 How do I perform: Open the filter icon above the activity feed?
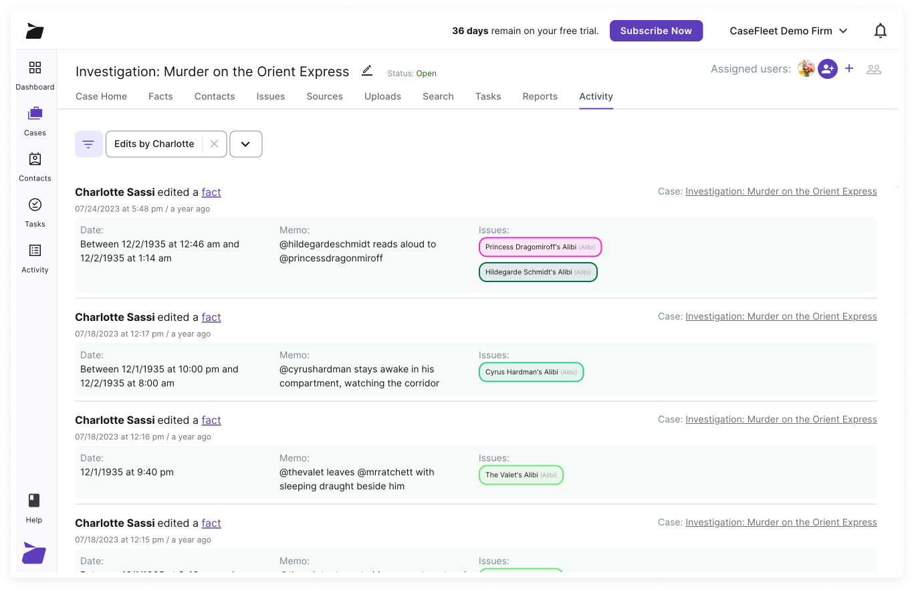(88, 144)
